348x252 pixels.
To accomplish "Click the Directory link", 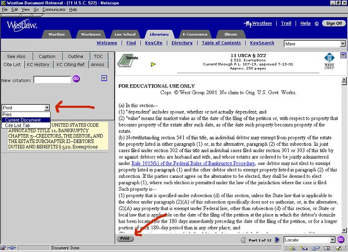I will [182, 43].
